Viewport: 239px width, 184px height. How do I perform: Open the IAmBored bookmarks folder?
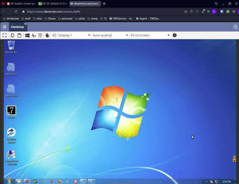11,19
